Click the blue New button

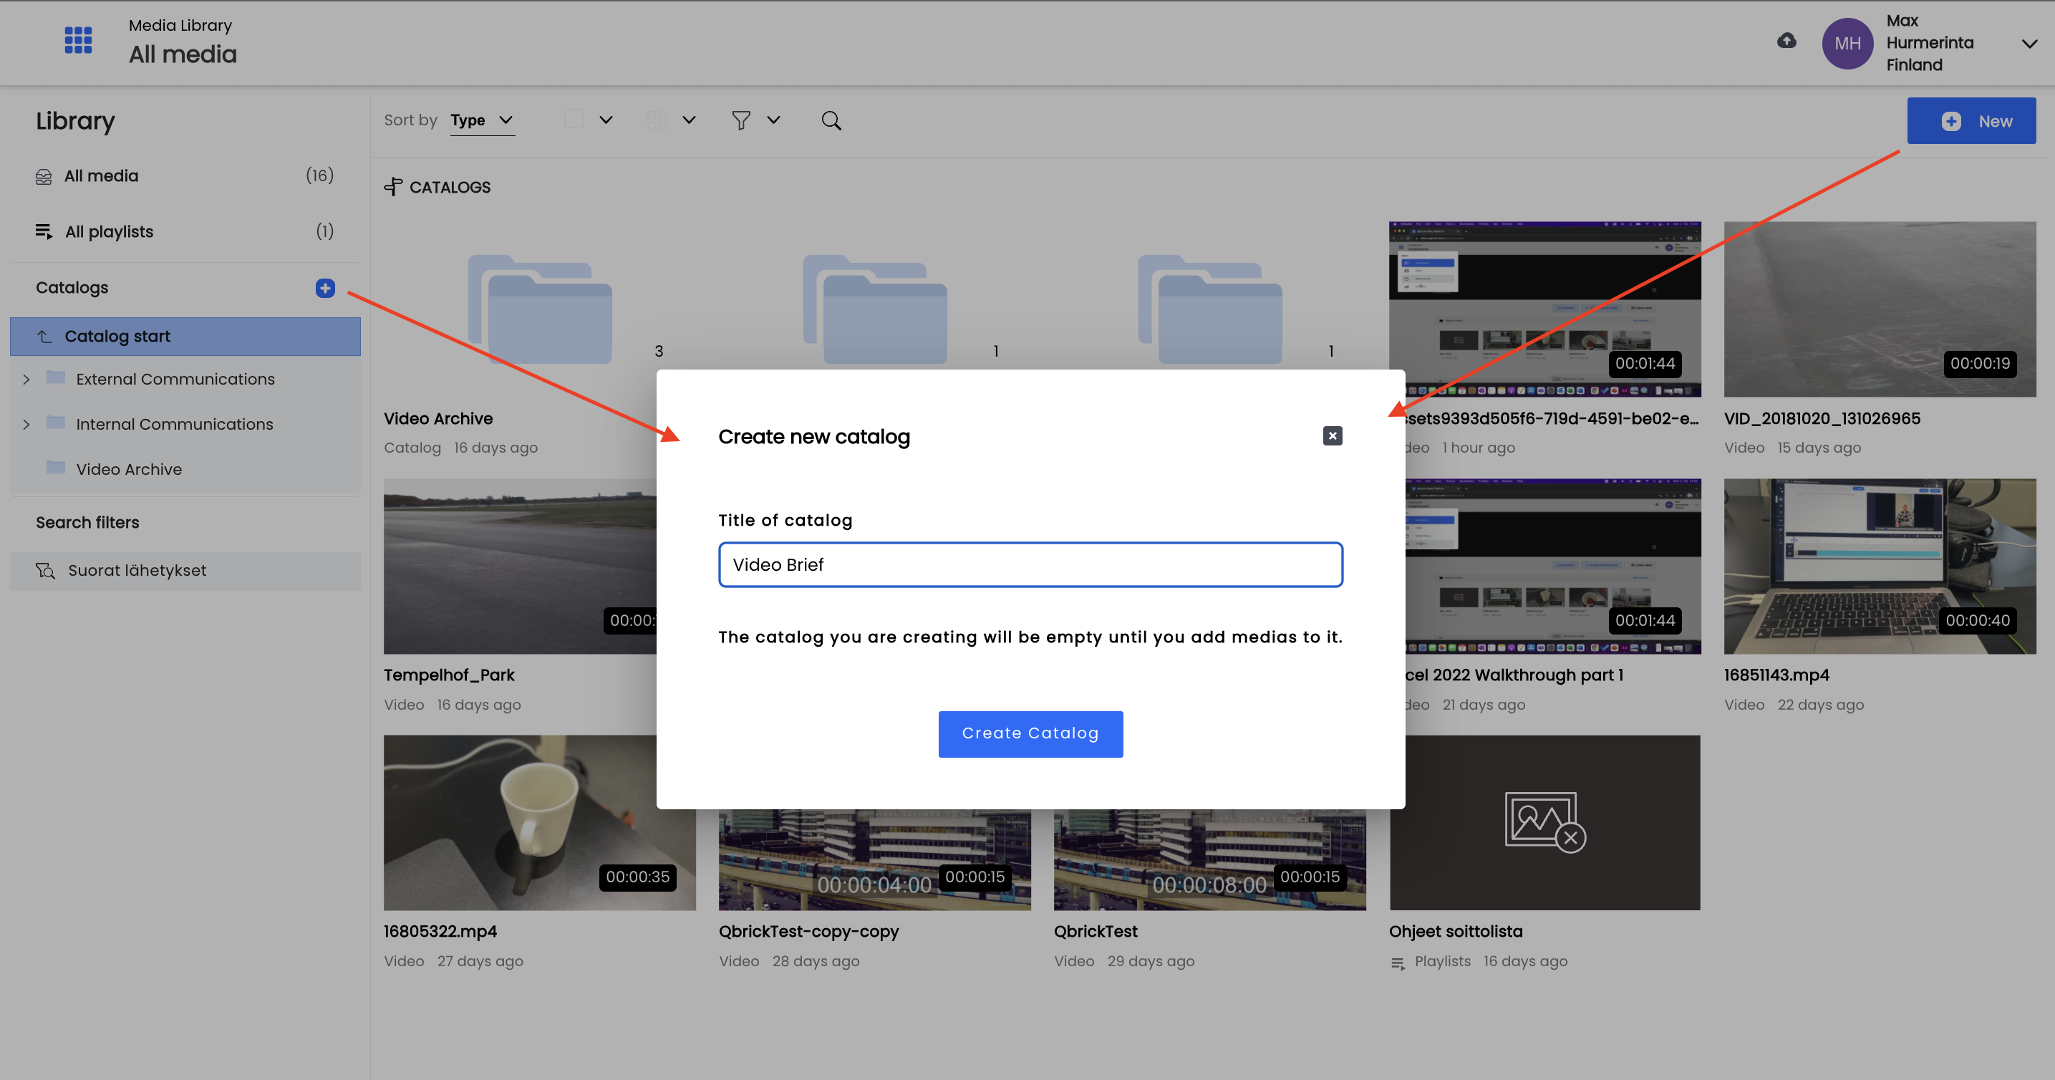tap(1971, 121)
